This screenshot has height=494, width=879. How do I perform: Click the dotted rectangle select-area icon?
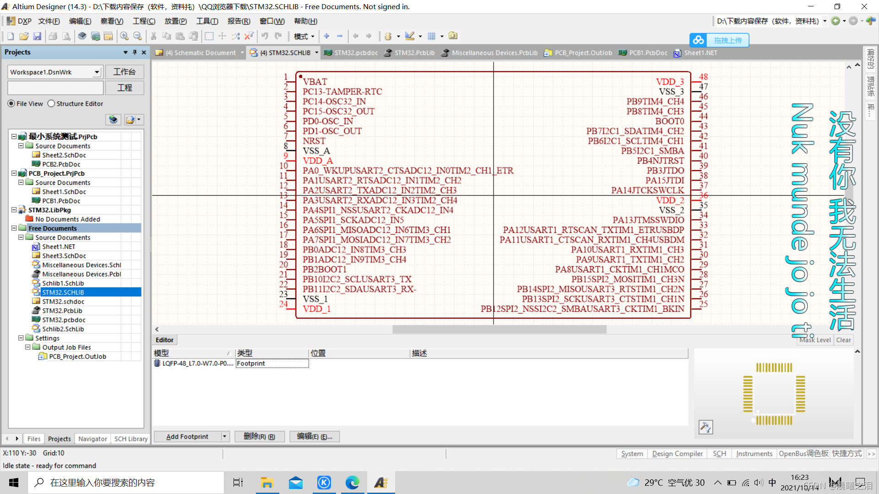click(209, 36)
